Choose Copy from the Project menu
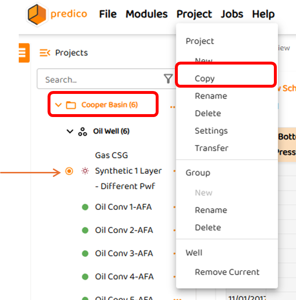 (x=205, y=78)
